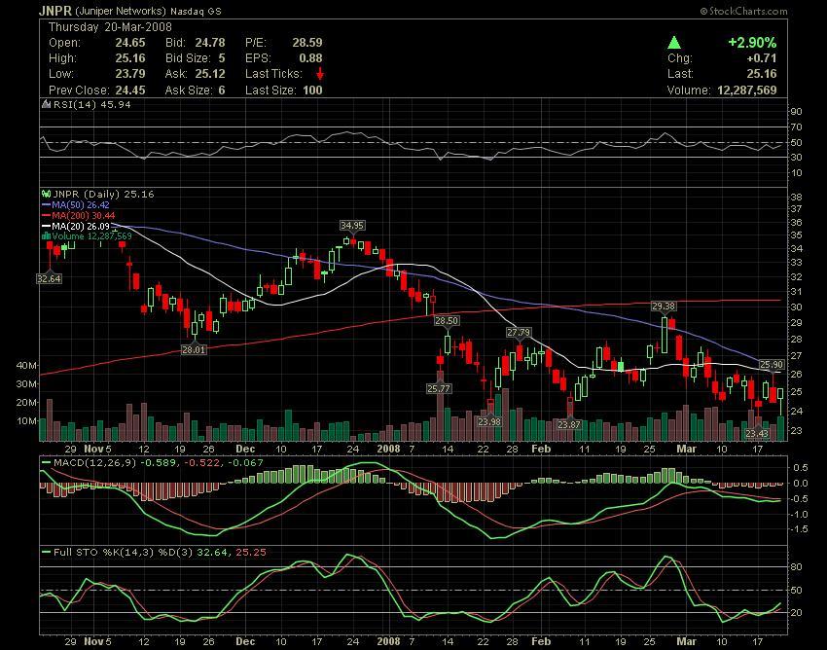Click the 28.01 November low marker
The image size is (827, 650).
tap(194, 349)
